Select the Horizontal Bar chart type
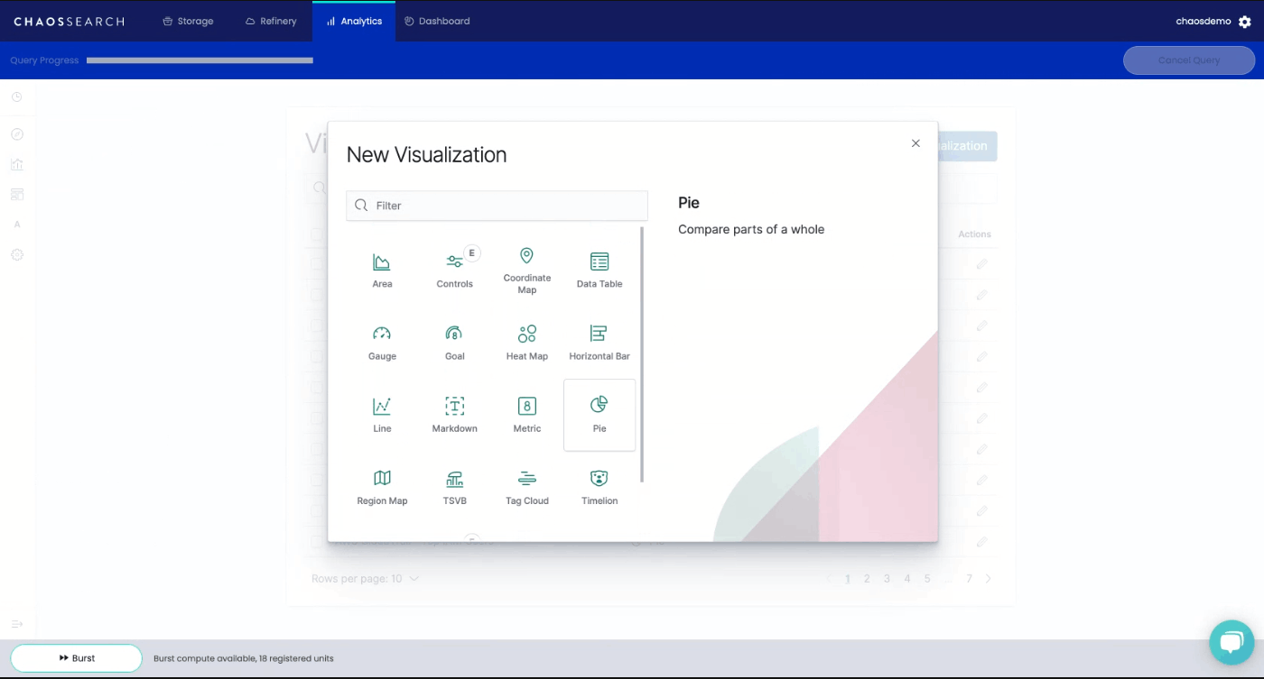 pyautogui.click(x=599, y=340)
